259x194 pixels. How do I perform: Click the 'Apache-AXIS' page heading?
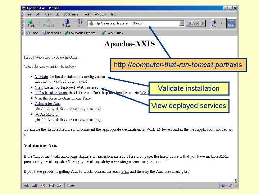tap(129, 44)
